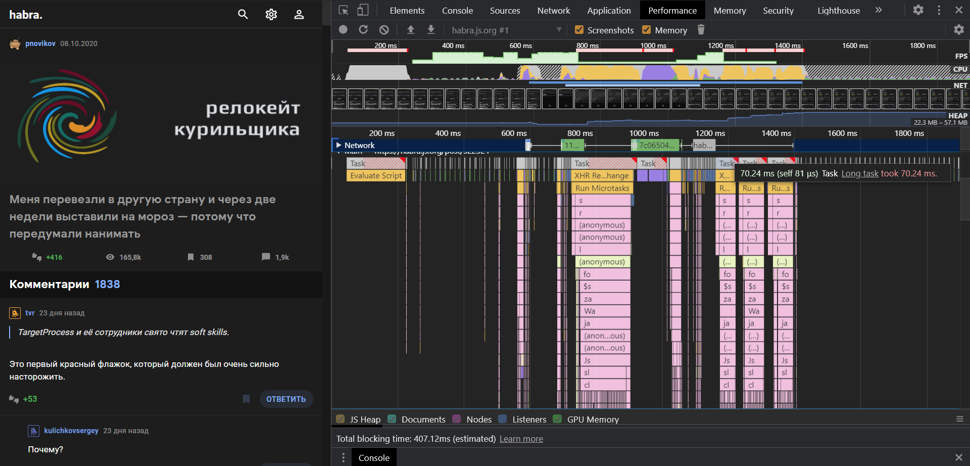Open console drawer three-dot menu

[344, 457]
